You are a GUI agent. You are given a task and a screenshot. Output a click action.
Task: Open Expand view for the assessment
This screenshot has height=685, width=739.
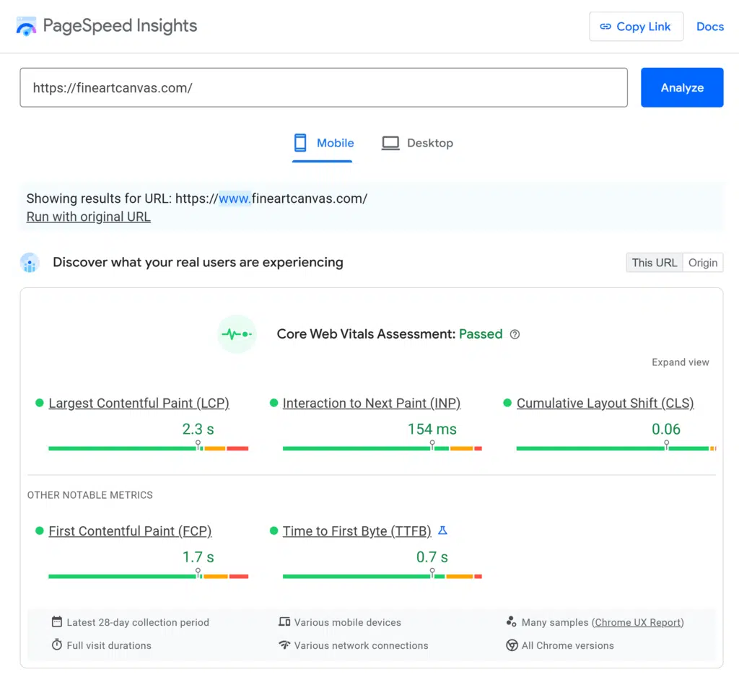(680, 362)
